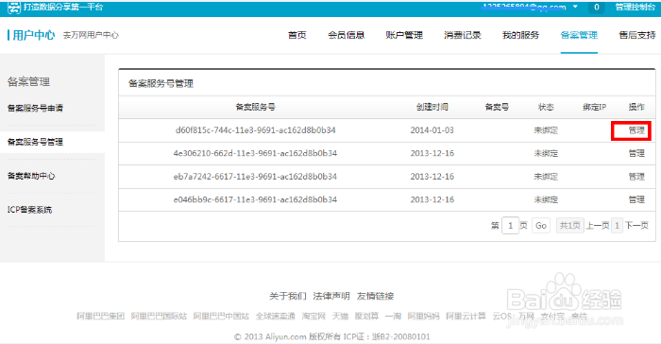Click the Go pagination button
The image size is (661, 344).
coord(541,226)
